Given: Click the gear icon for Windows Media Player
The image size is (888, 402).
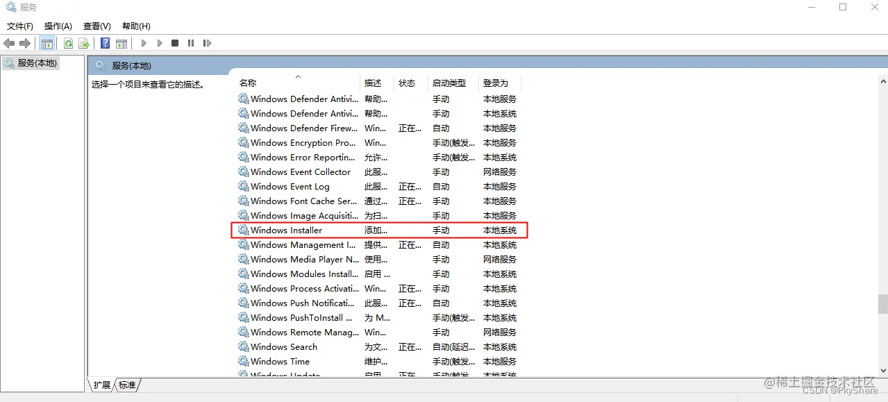Looking at the screenshot, I should tap(243, 259).
